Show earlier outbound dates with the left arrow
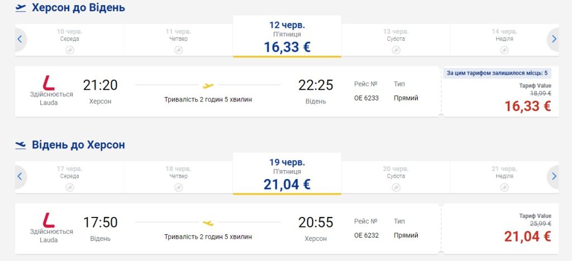The width and height of the screenshot is (572, 261). point(20,39)
